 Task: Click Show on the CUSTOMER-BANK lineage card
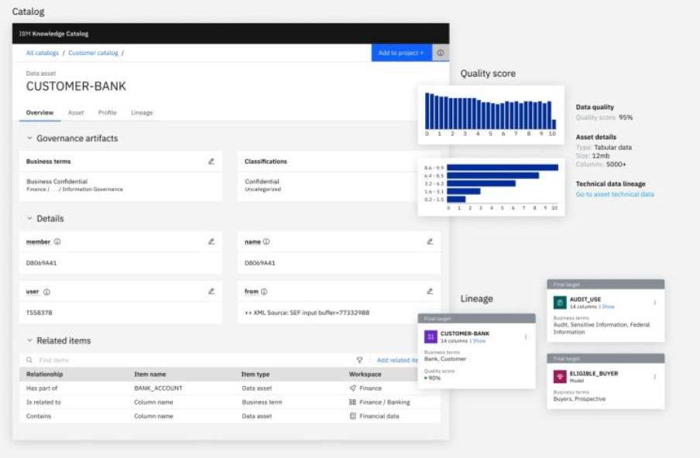coord(479,341)
